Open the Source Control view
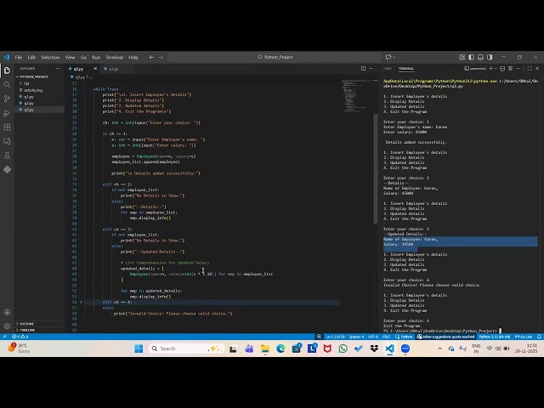This screenshot has width=544, height=408. (x=7, y=99)
